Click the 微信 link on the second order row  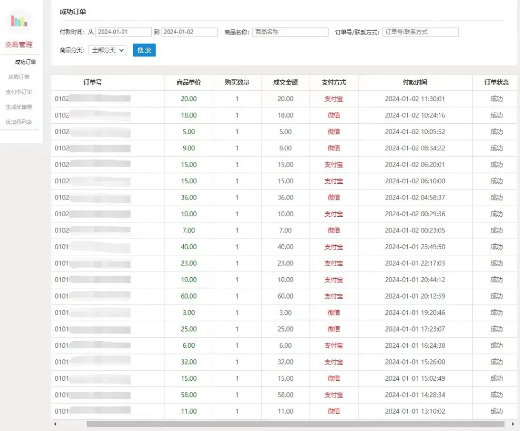pyautogui.click(x=333, y=115)
